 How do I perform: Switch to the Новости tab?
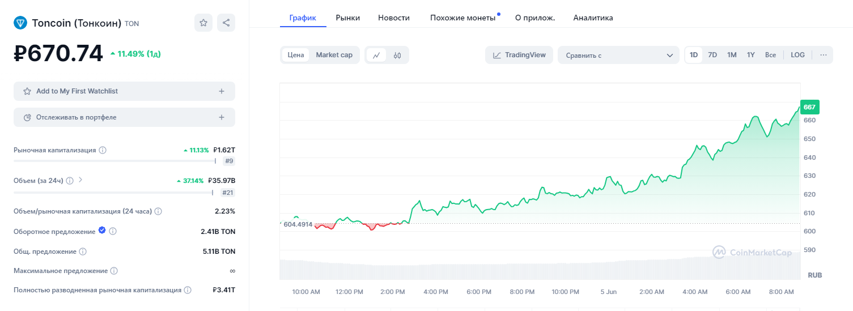pos(394,18)
